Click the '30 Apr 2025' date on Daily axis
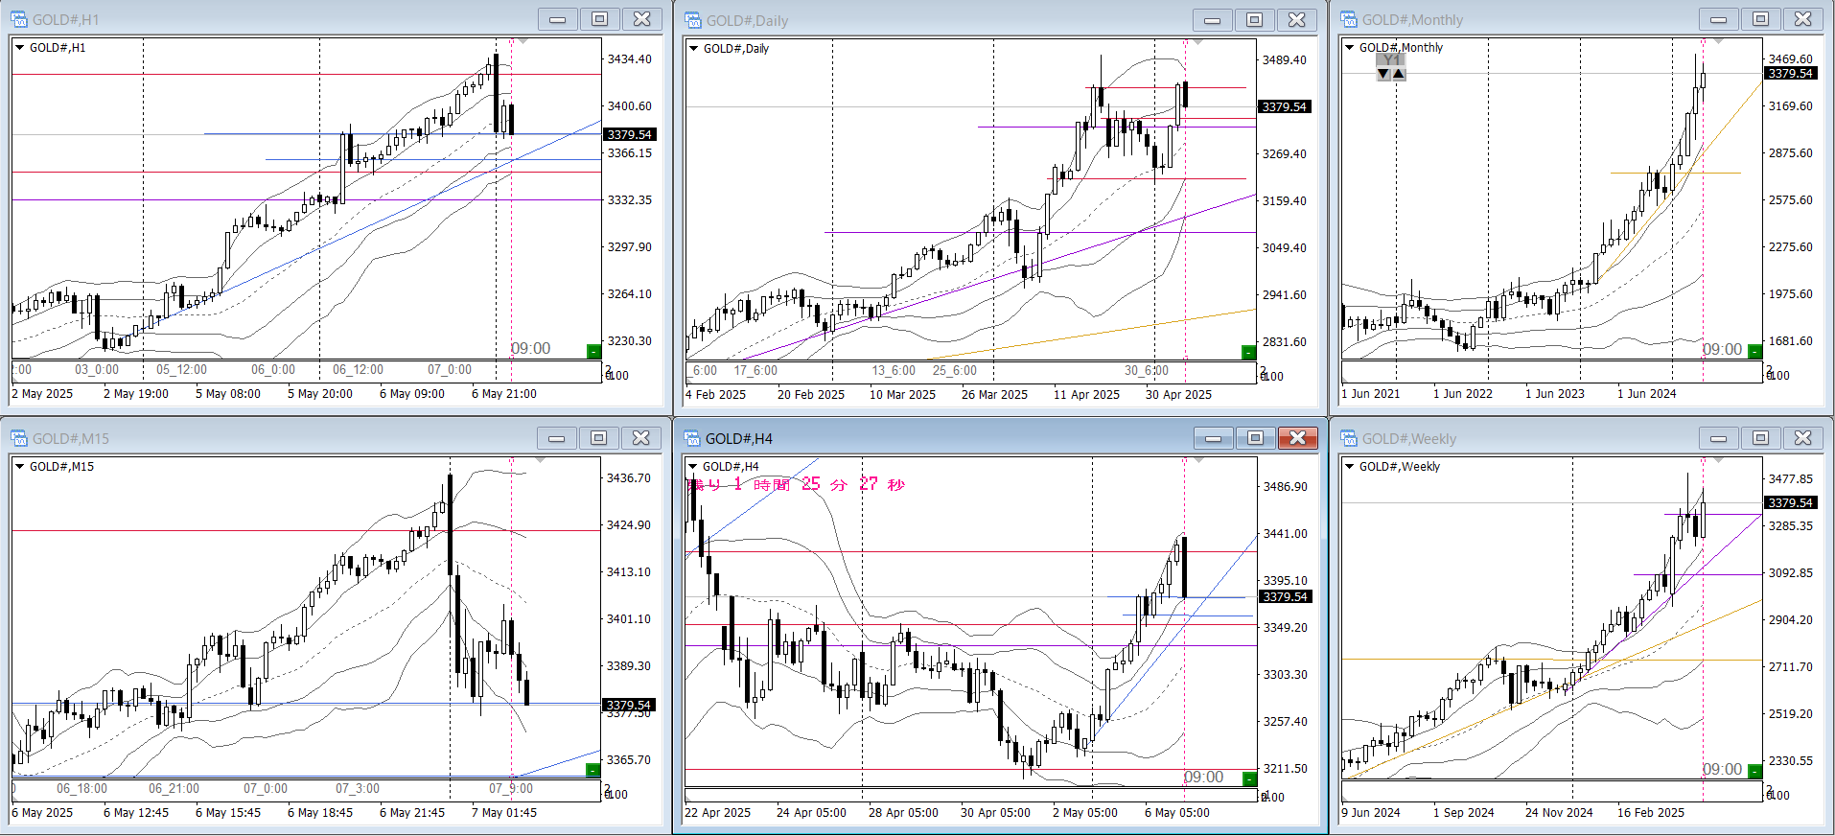This screenshot has height=836, width=1835. [1179, 395]
